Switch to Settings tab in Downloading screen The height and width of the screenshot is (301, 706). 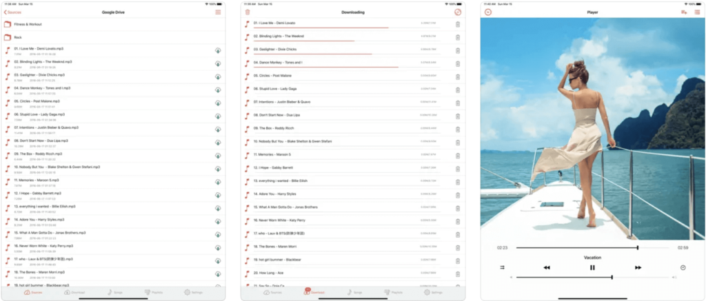click(434, 293)
